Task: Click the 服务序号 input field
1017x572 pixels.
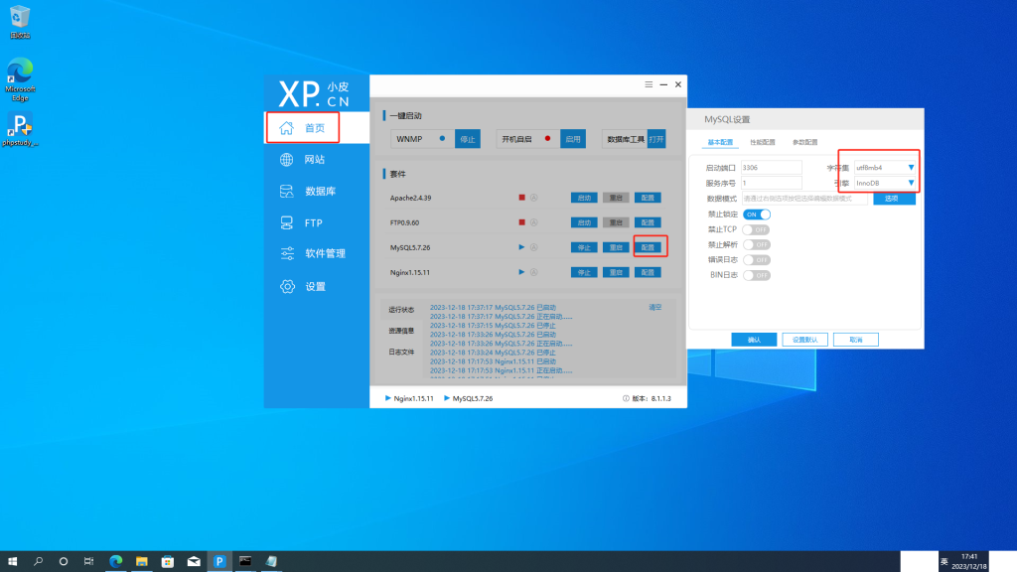Action: tap(771, 183)
